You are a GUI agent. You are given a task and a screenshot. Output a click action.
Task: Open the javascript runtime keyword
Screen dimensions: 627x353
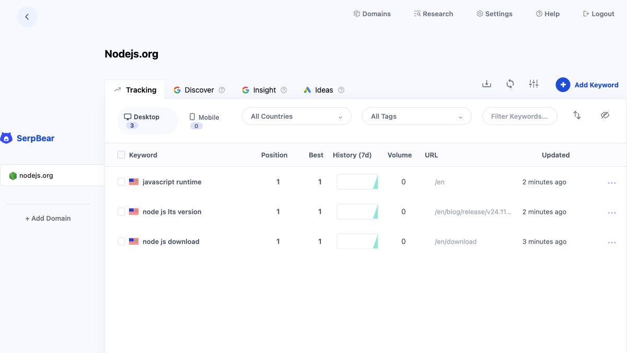(x=172, y=182)
